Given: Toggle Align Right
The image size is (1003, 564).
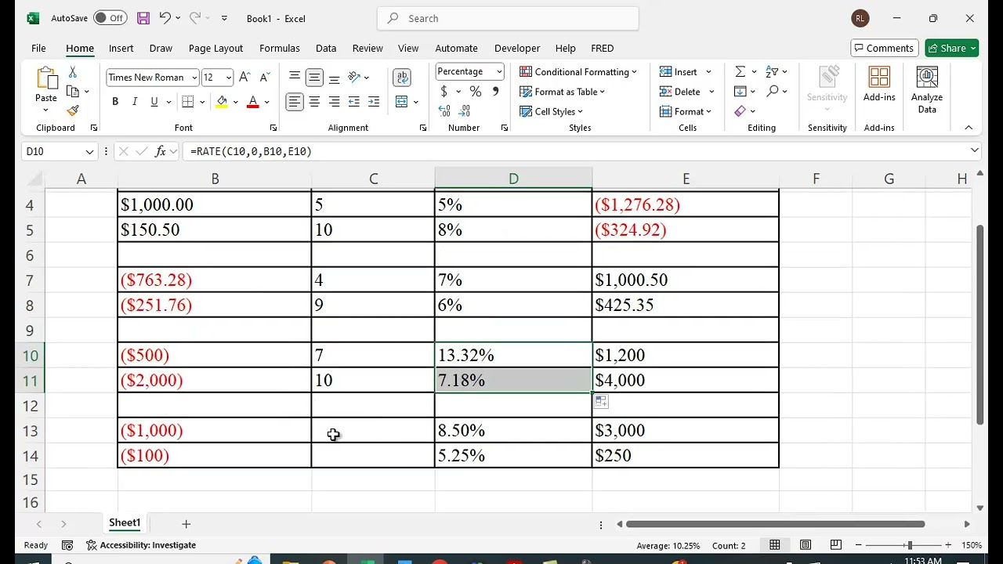Looking at the screenshot, I should [334, 102].
